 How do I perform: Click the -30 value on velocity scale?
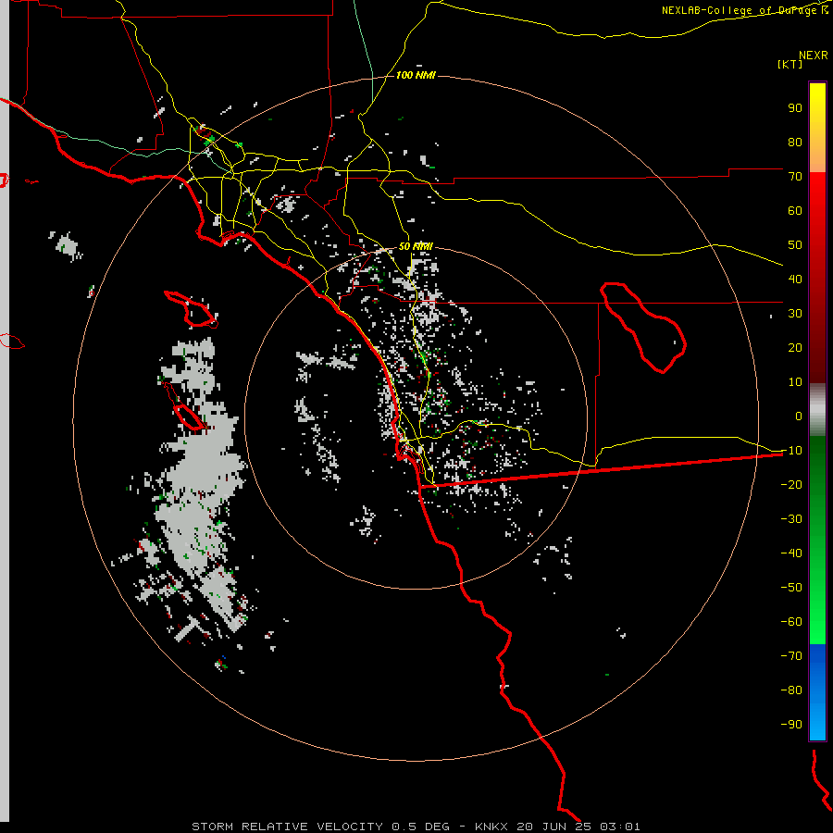791,519
